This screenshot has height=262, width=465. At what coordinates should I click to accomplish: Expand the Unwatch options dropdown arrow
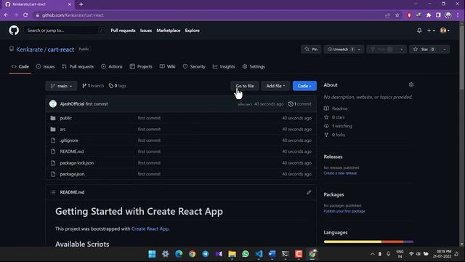360,49
